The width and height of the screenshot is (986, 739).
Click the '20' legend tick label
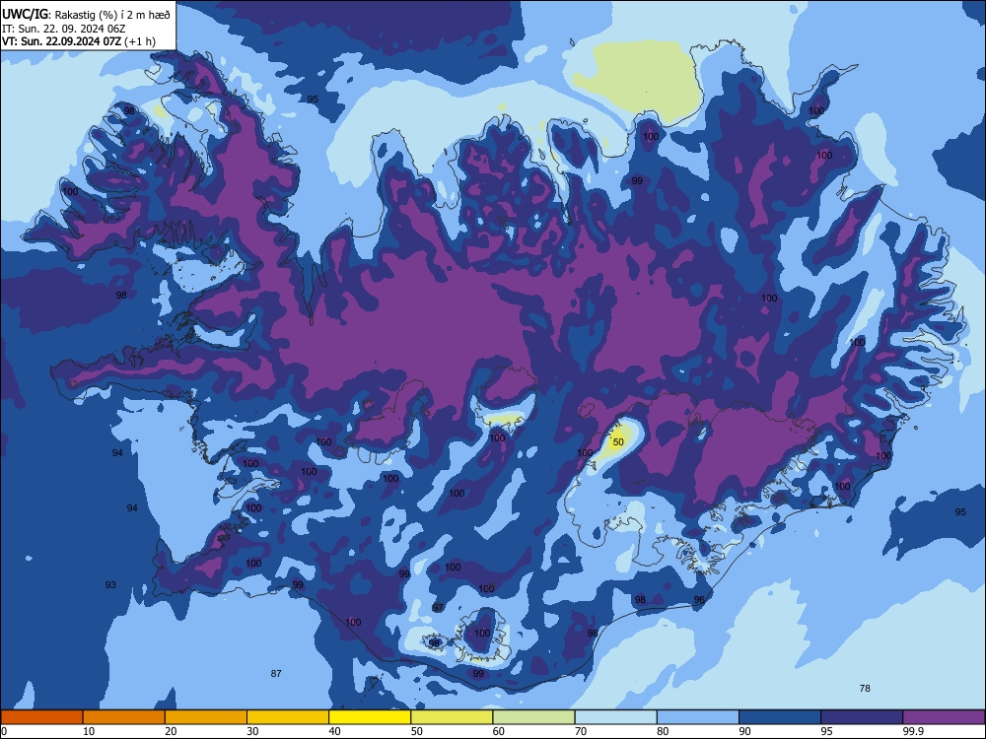coord(171,731)
